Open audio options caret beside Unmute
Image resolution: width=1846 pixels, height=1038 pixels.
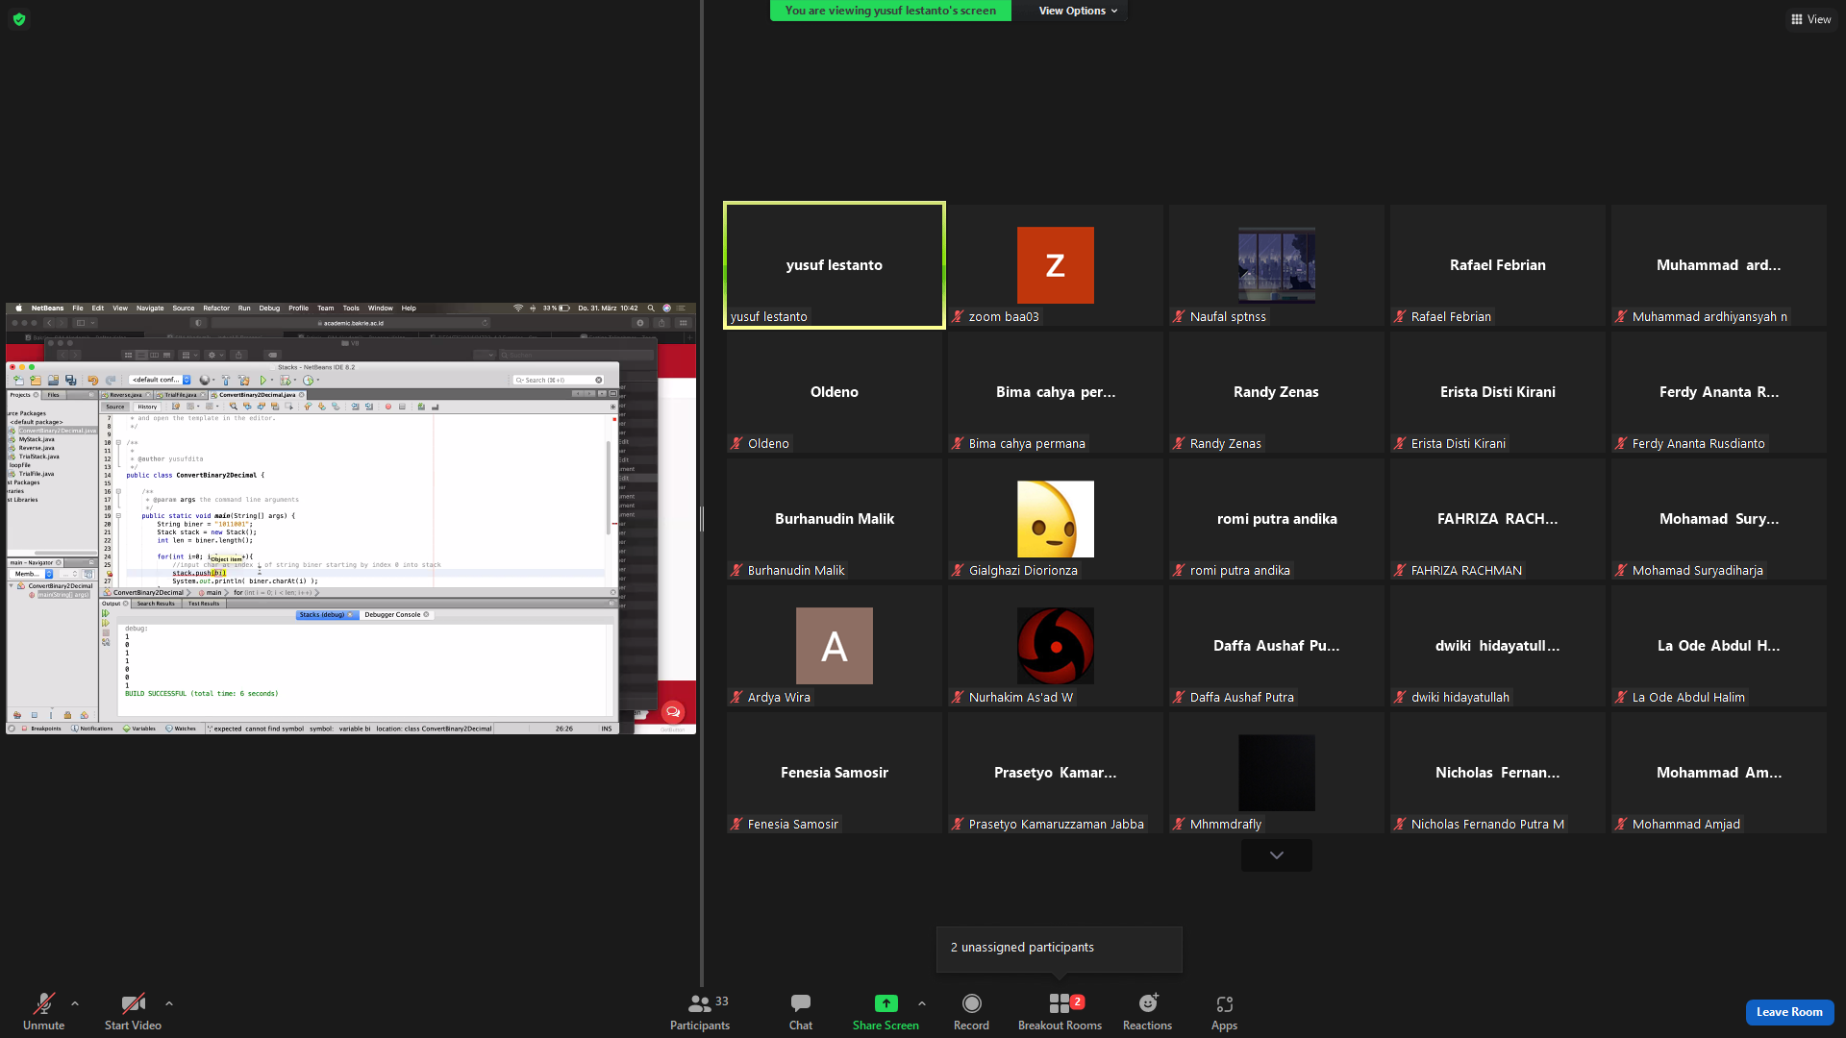75,1003
